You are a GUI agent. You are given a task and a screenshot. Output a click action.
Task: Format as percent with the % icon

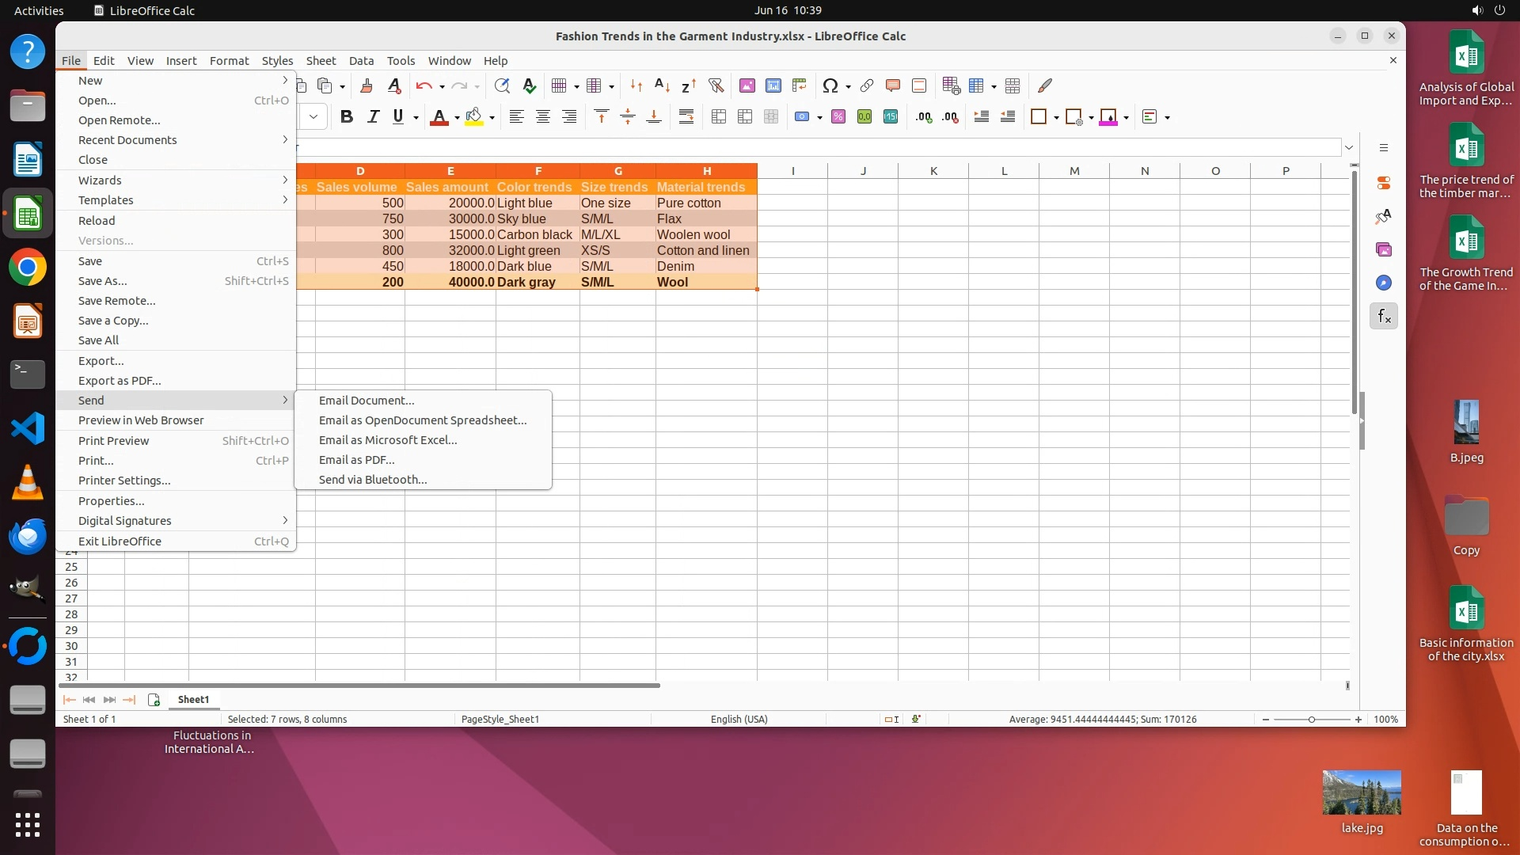click(x=838, y=117)
